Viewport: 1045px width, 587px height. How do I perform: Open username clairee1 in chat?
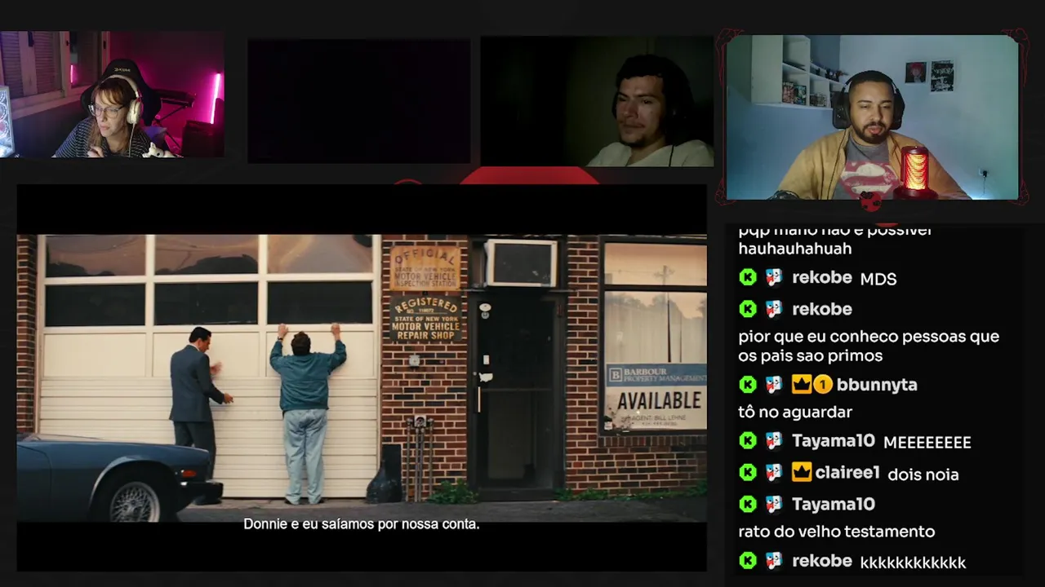[847, 472]
